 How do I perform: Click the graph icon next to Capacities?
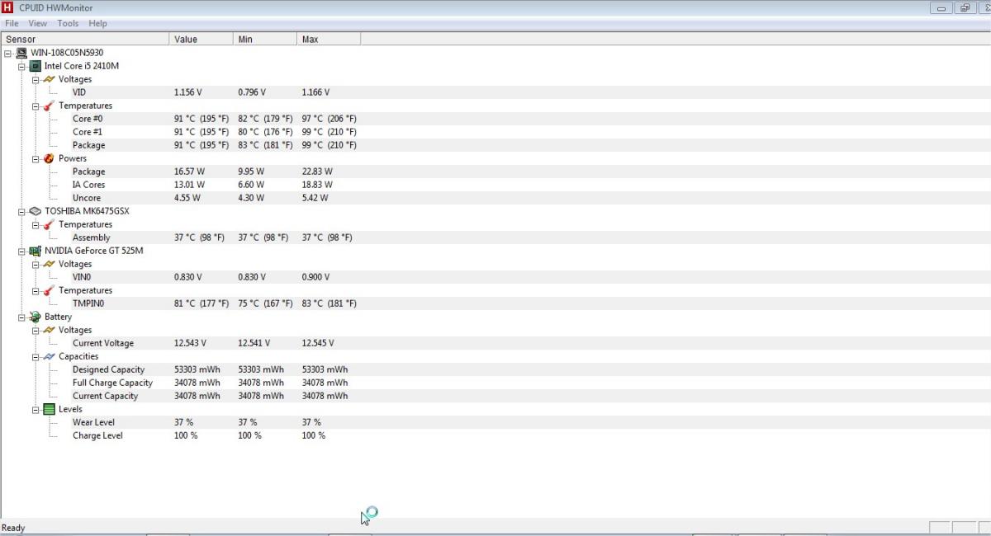click(49, 356)
